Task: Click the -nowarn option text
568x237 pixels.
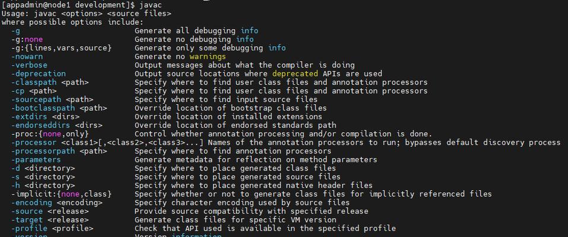Action: pyautogui.click(x=27, y=56)
